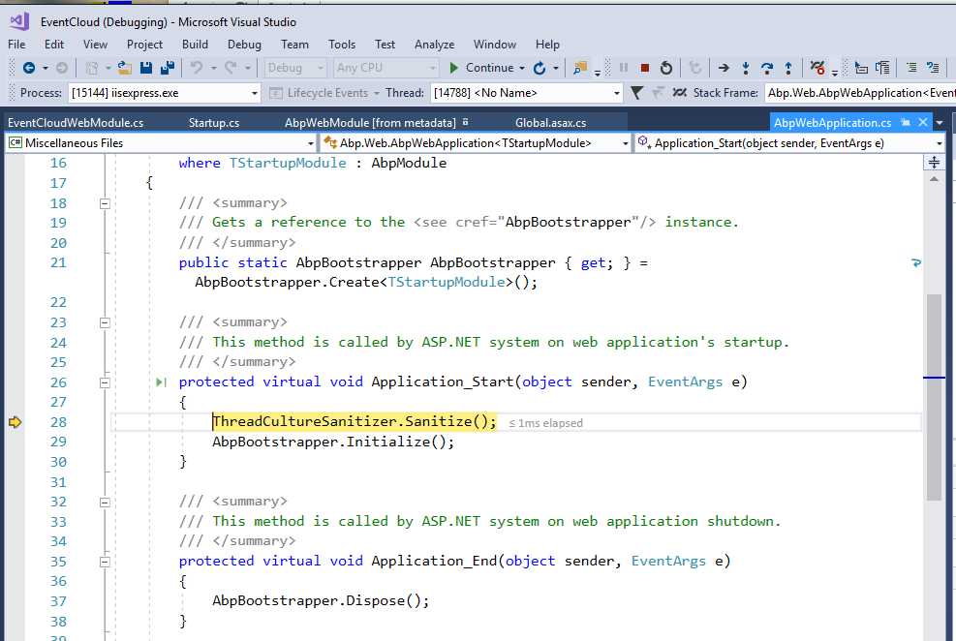The width and height of the screenshot is (956, 641).
Task: Switch to the Startup.cs tab
Action: point(214,122)
